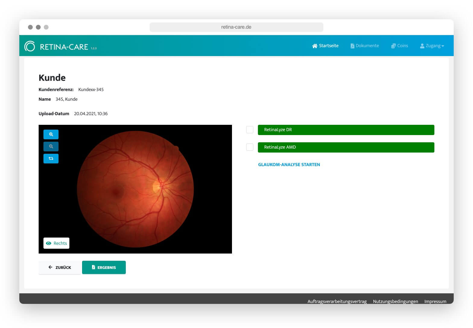Check the RetinaLyze AMD checkbox
Viewport: 473px width, 328px height.
(x=250, y=147)
